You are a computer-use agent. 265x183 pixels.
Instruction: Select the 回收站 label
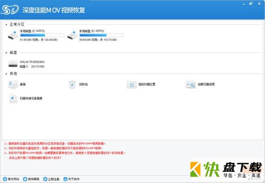point(83,84)
